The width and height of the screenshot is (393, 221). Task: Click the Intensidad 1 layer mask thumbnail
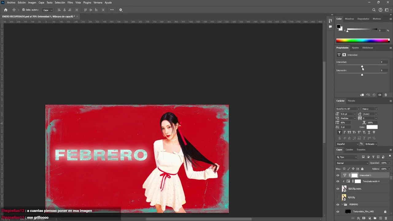pos(354,175)
